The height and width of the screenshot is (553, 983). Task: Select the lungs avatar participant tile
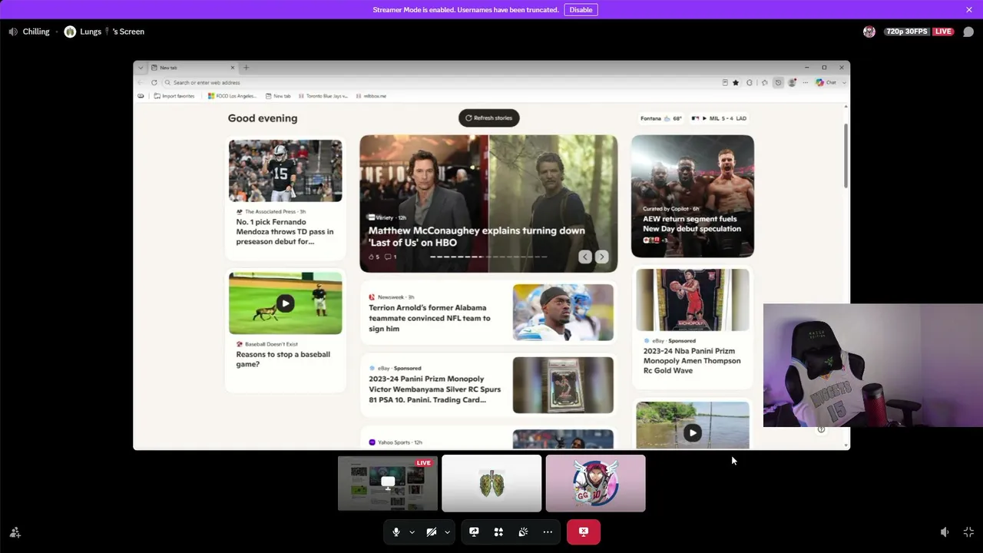coord(491,483)
